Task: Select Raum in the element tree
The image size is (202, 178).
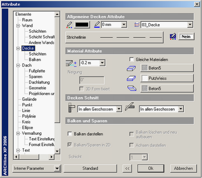Action: tap(27, 20)
